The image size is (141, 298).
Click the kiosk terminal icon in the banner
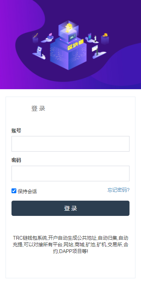click(39, 52)
